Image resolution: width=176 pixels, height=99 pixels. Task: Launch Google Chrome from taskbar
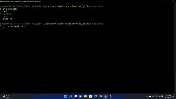pos(101,96)
